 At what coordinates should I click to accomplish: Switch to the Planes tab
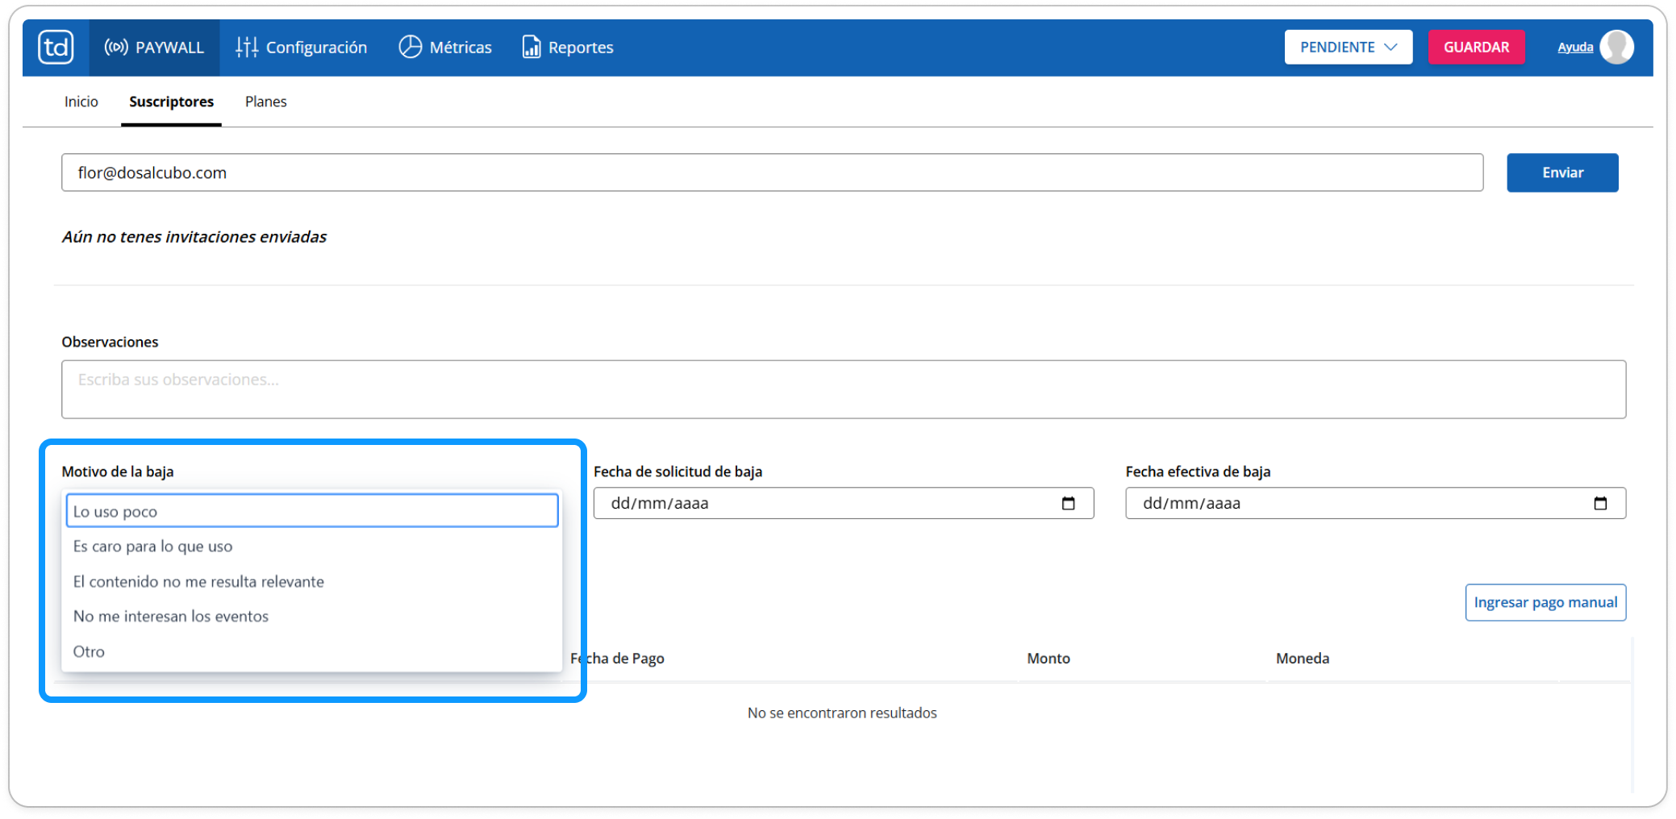[x=266, y=102]
